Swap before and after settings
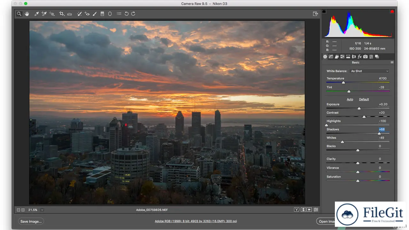Viewport: 409px width, 230px height. (303, 210)
